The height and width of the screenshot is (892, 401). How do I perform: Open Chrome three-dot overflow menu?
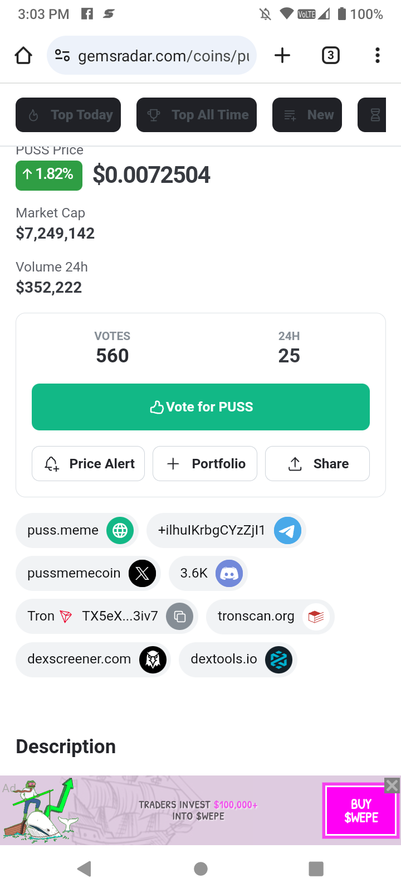[x=378, y=55]
